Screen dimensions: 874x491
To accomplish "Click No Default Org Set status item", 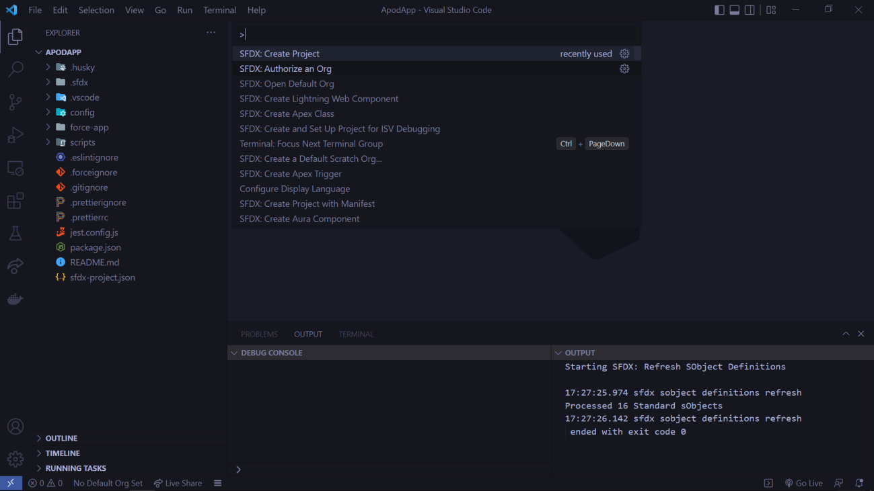I will [x=108, y=483].
